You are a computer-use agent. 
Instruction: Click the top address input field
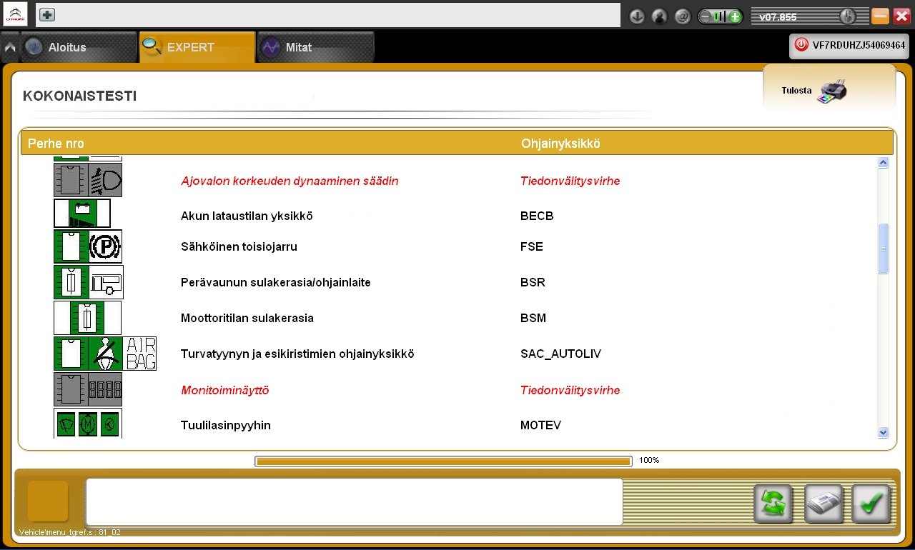(x=327, y=15)
